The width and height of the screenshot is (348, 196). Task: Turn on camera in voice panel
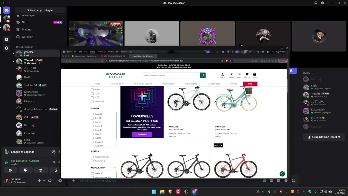click(x=10, y=170)
